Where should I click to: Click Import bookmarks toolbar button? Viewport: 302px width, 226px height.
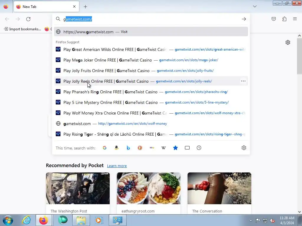pyautogui.click(x=22, y=29)
